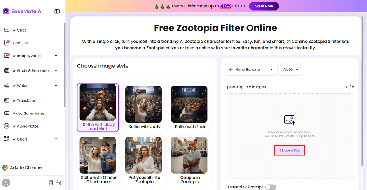This screenshot has width=367, height=190.
Task: Click the Nano Banana sparkle icon
Action: [231, 69]
